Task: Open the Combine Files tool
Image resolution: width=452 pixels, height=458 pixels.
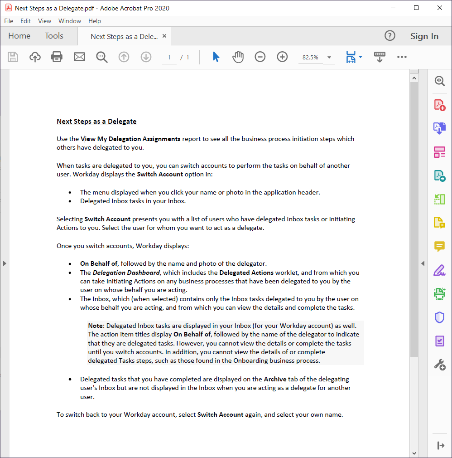Action: (x=439, y=128)
